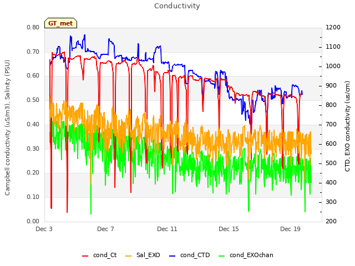Click the 0.80 left axis value
Screen dimensions: 355x266
[x=33, y=27]
